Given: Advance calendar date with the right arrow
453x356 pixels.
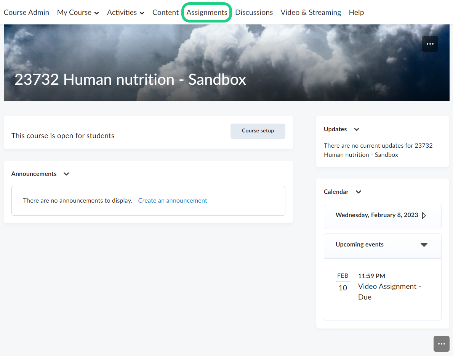Looking at the screenshot, I should tap(424, 216).
